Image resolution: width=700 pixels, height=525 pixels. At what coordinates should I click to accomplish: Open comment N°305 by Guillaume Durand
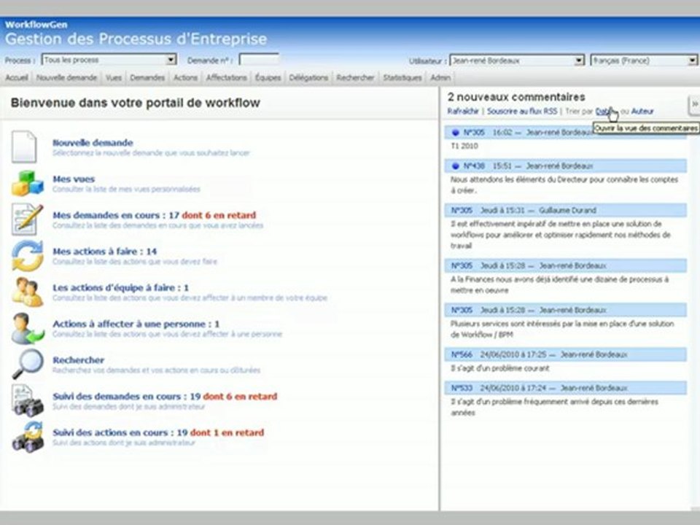click(x=462, y=210)
